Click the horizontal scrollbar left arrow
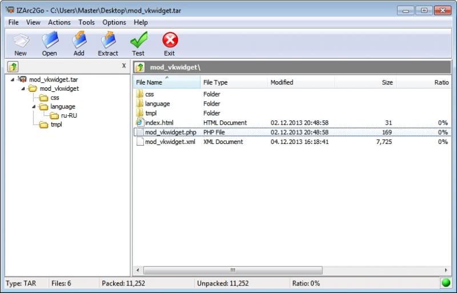The height and width of the screenshot is (293, 457). point(138,270)
